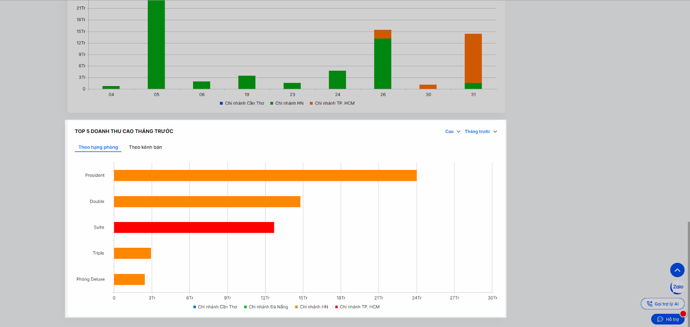Expand the Cao sorting dropdown
Viewport: 690px width, 327px height.
tap(453, 132)
